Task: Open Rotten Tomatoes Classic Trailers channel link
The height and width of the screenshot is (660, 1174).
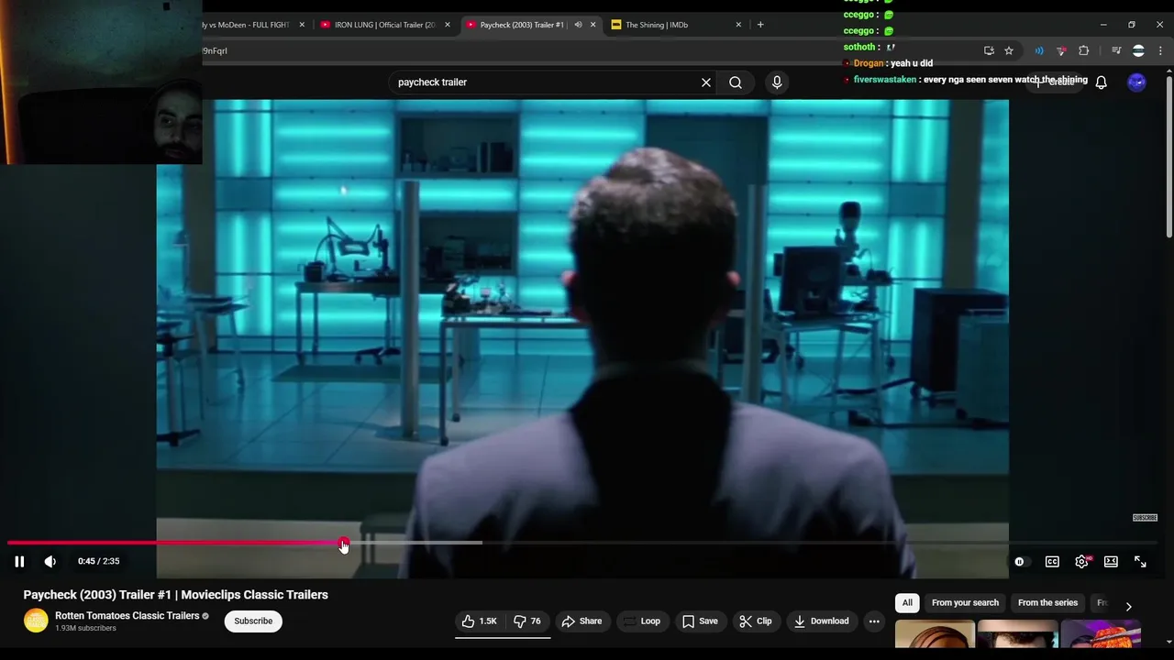Action: click(127, 616)
